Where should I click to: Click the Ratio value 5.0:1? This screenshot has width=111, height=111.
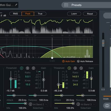(x=28, y=77)
